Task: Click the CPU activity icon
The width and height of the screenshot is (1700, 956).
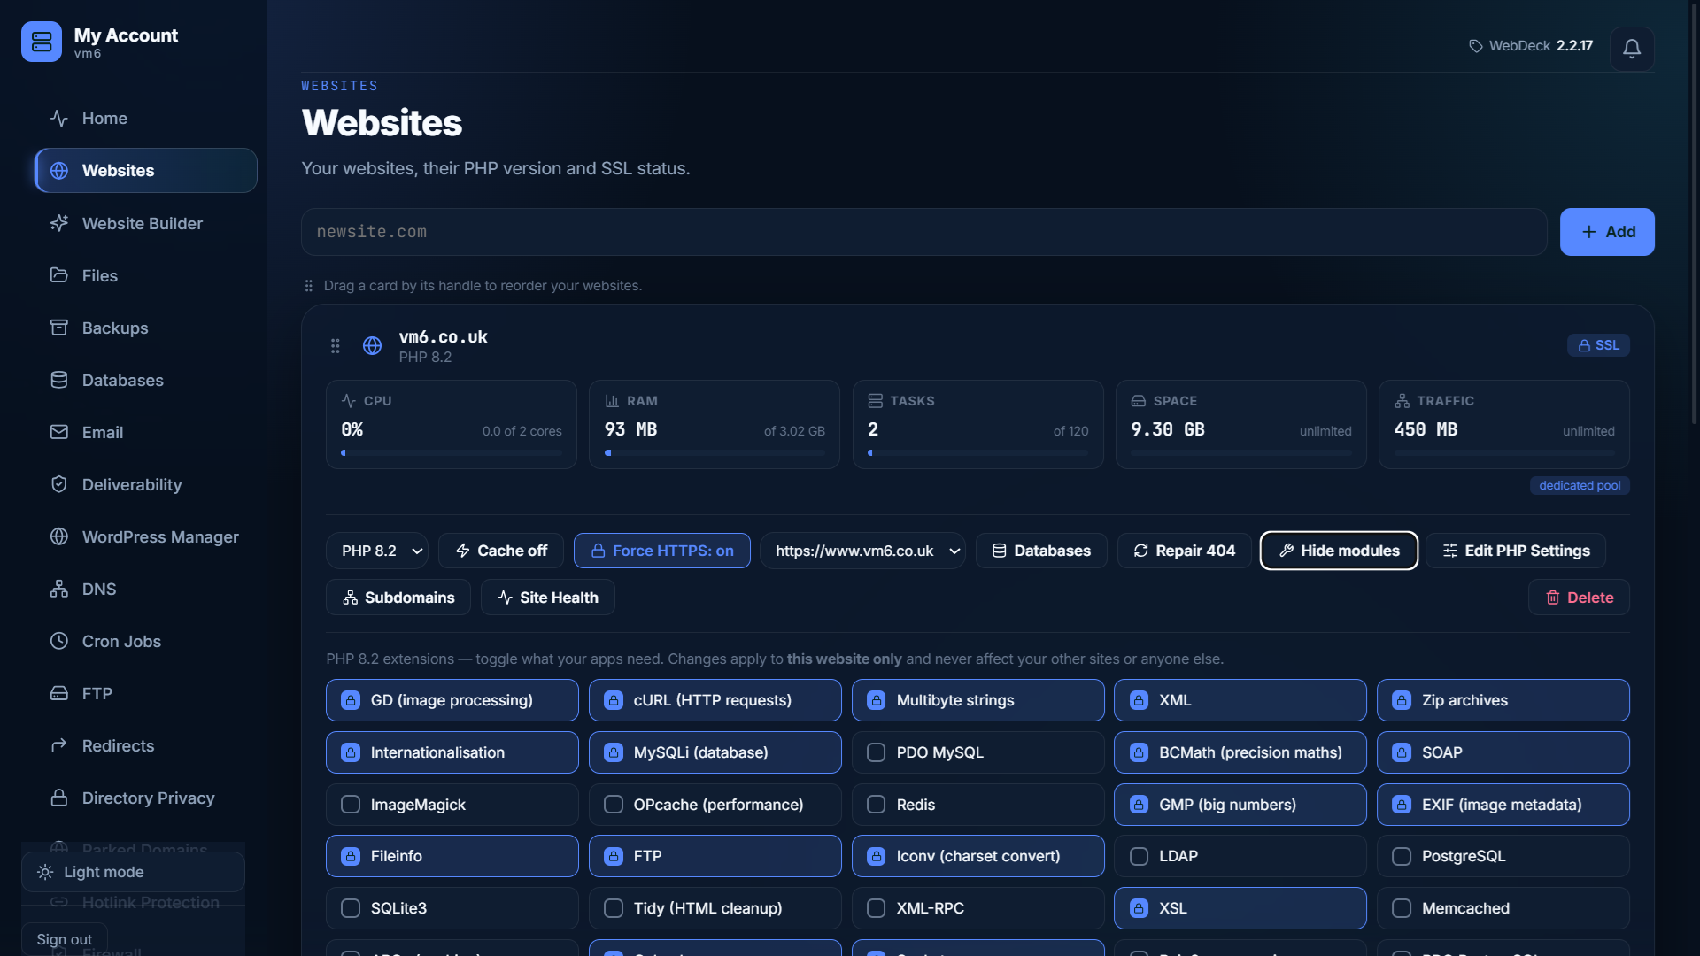Action: pos(349,401)
